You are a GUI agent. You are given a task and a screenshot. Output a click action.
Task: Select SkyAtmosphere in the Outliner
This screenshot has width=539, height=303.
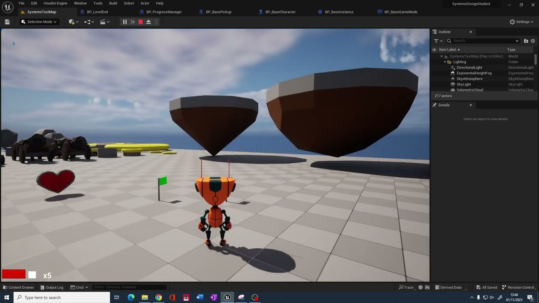tap(470, 79)
